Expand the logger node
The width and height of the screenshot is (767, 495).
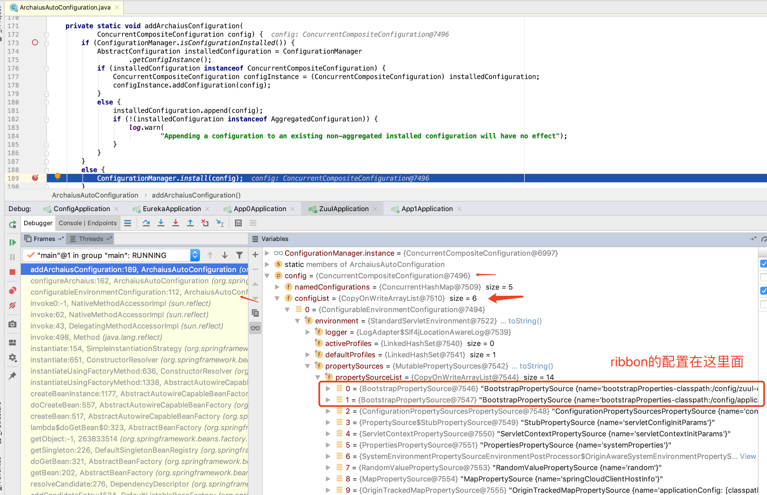[308, 332]
